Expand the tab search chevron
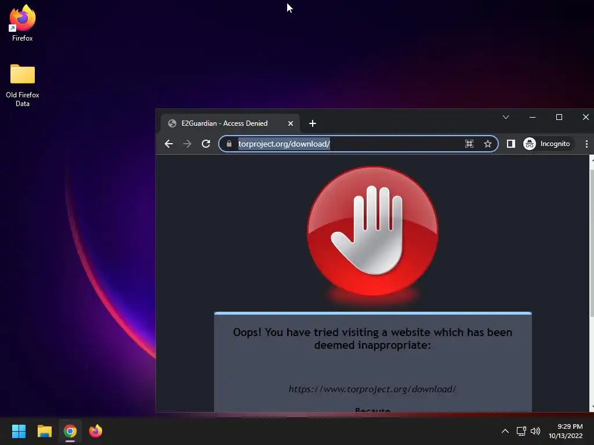 point(506,117)
